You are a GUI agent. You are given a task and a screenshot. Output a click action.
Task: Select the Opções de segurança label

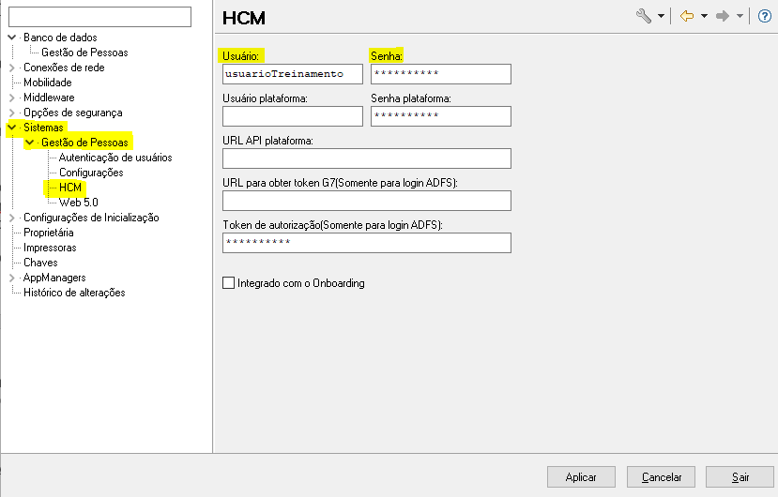coord(73,113)
